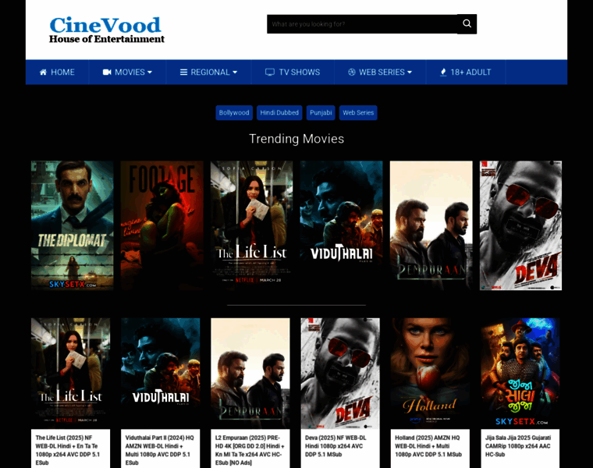
Task: Click the hamburger list icon beside Regional
Action: click(x=184, y=73)
